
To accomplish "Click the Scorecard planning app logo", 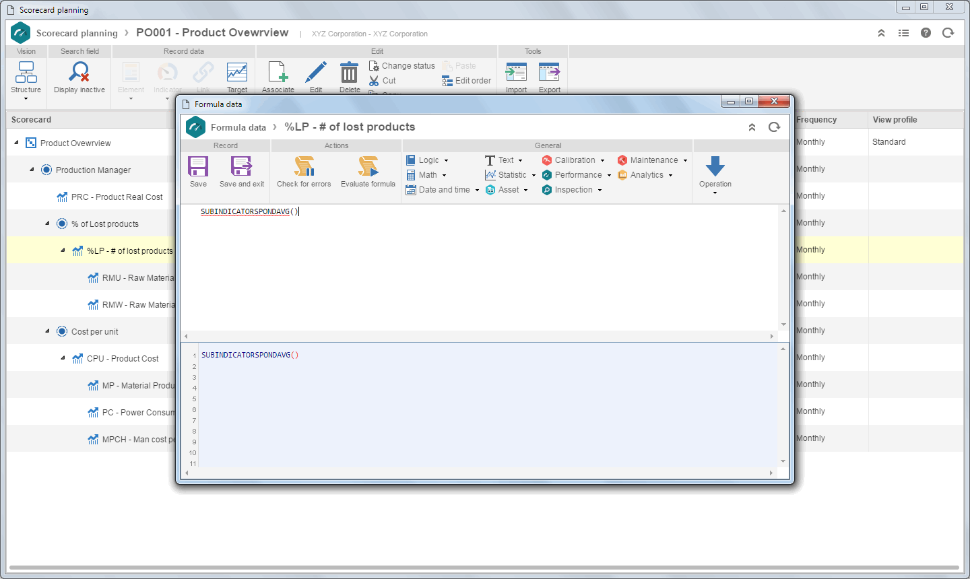I will (21, 33).
